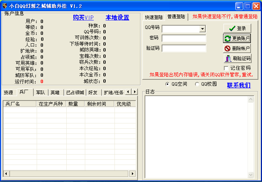262x182 pixels.
Task: Open the 联系我们 link
Action: tap(239, 85)
